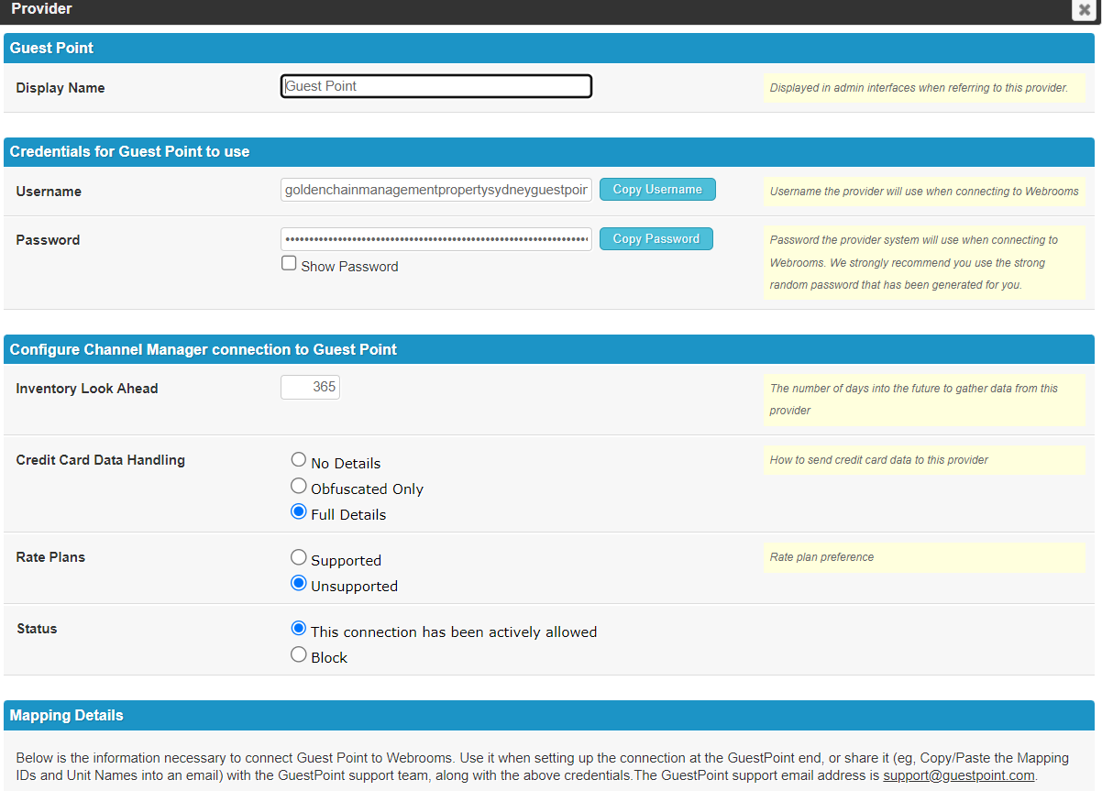Screen dimensions: 1102x791
Task: Click into the Username field
Action: (x=436, y=190)
